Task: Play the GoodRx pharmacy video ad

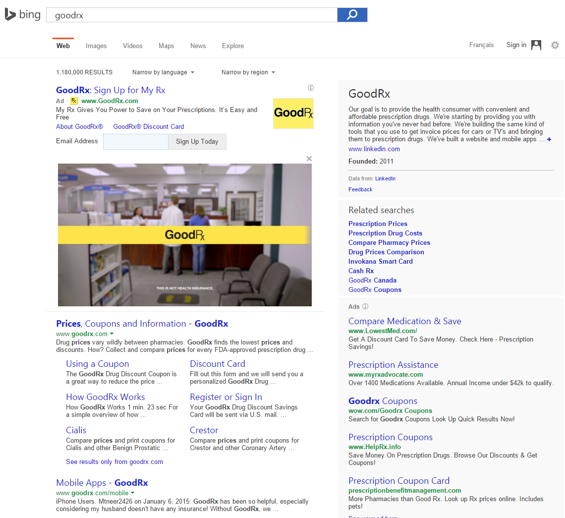Action: pos(184,234)
